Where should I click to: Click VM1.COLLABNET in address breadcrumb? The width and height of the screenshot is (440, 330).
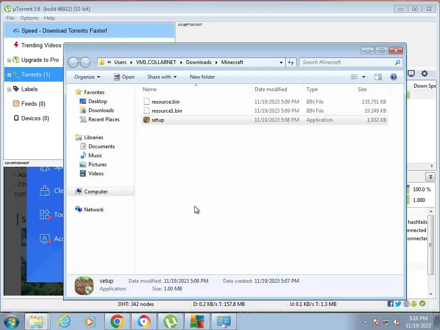pos(156,62)
